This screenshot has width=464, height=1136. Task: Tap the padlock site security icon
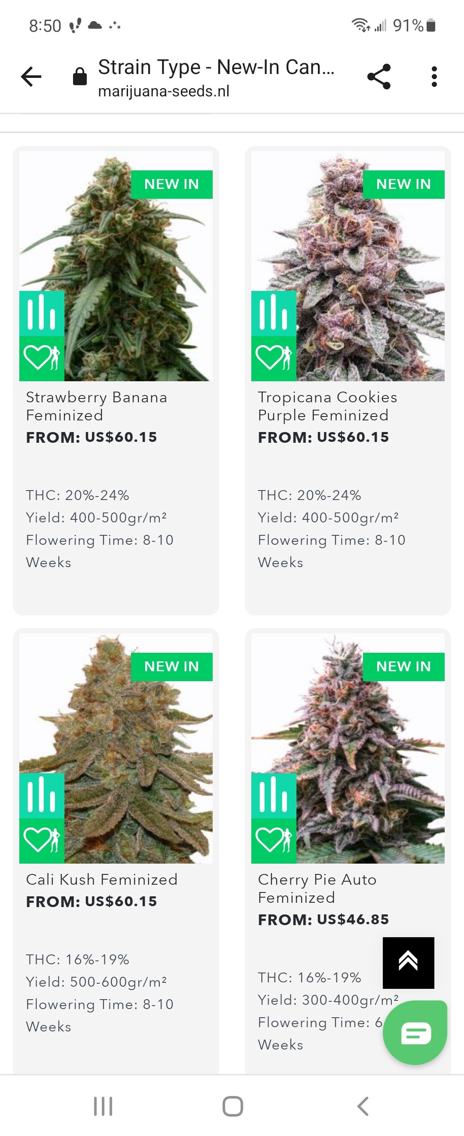point(79,77)
